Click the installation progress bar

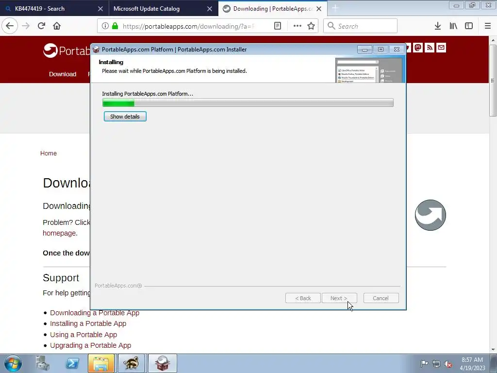click(248, 102)
